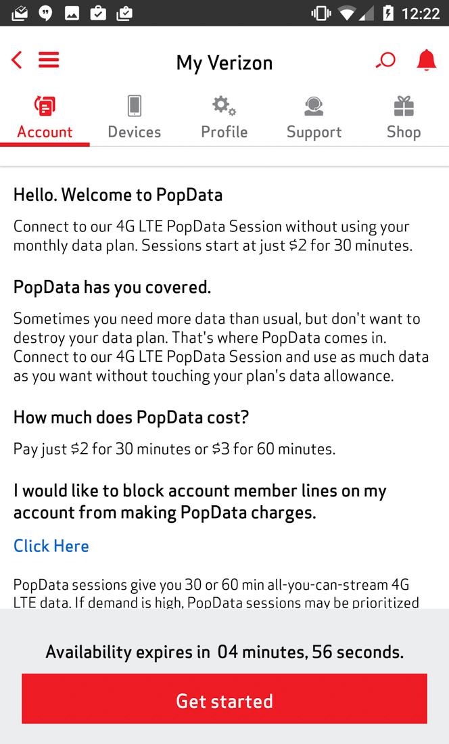Tap the battery status icon

click(388, 14)
